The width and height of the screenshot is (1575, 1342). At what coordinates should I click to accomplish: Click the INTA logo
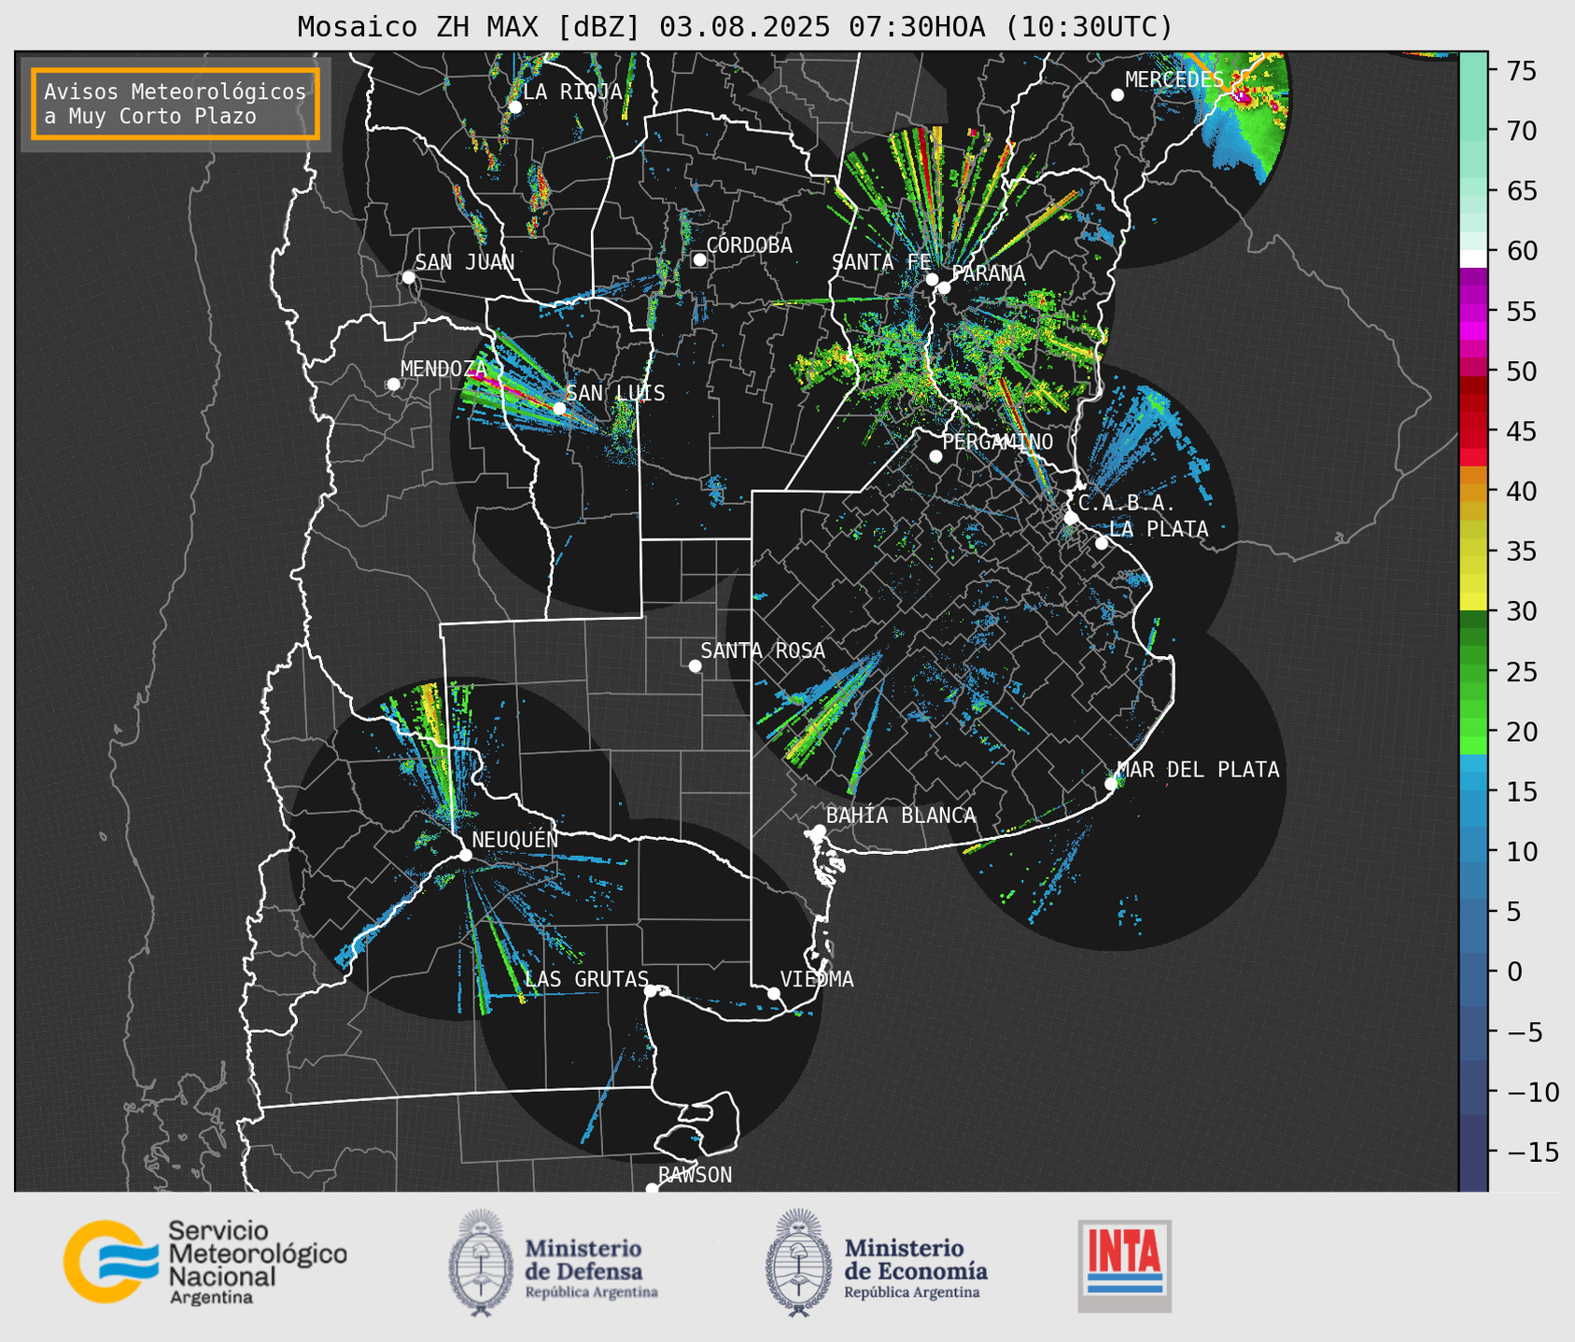[x=1124, y=1265]
